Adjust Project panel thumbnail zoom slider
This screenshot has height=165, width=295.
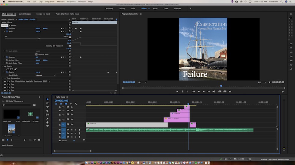point(16,140)
